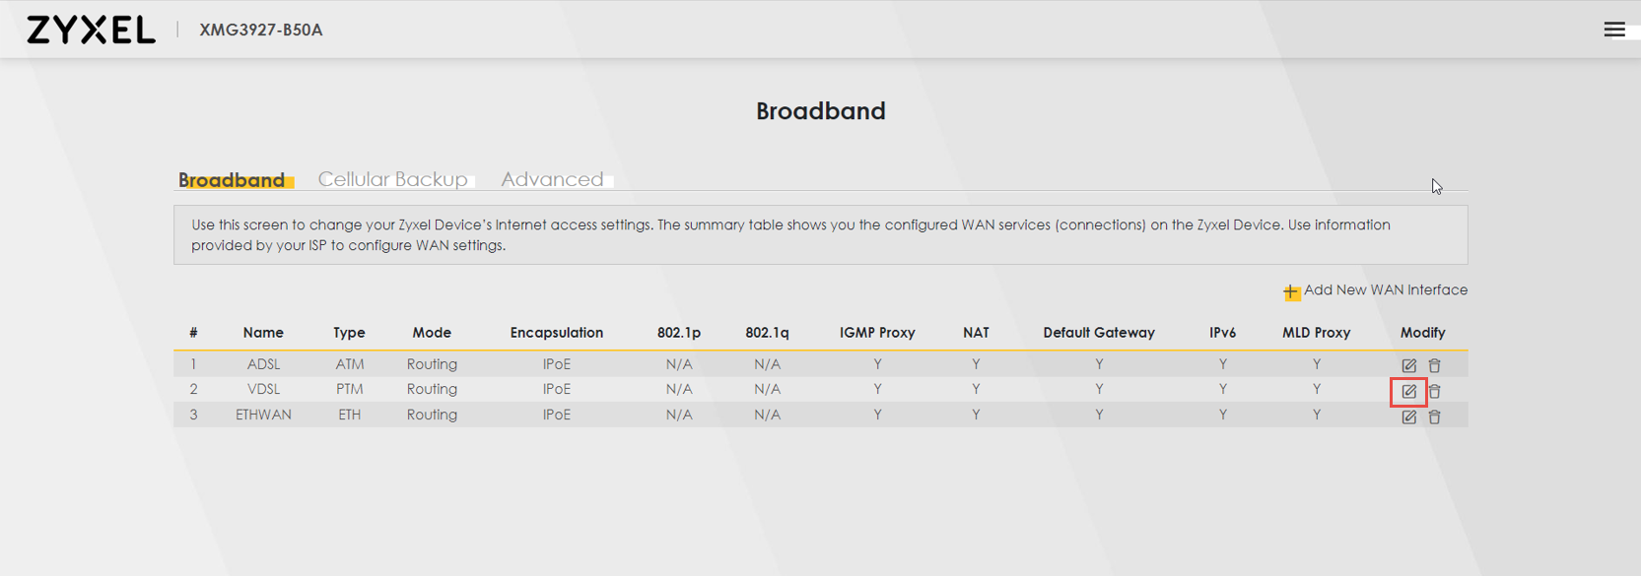Edit the ADSL WAN interface
The width and height of the screenshot is (1641, 576).
(1408, 365)
